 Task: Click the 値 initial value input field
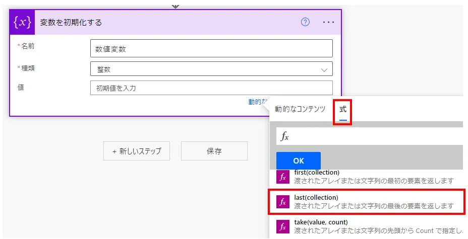point(211,88)
